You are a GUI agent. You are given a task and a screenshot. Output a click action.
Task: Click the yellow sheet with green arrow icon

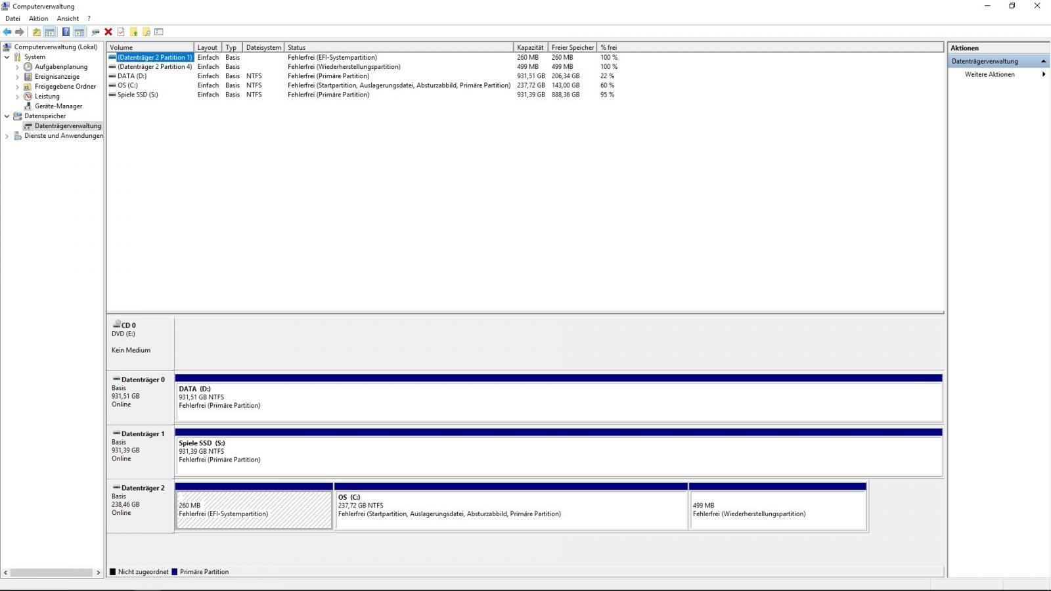[133, 32]
